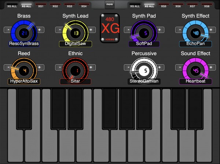This screenshot has height=164, width=220.
Task: Increase the Synth Lead voice with plus
Action: [91, 30]
